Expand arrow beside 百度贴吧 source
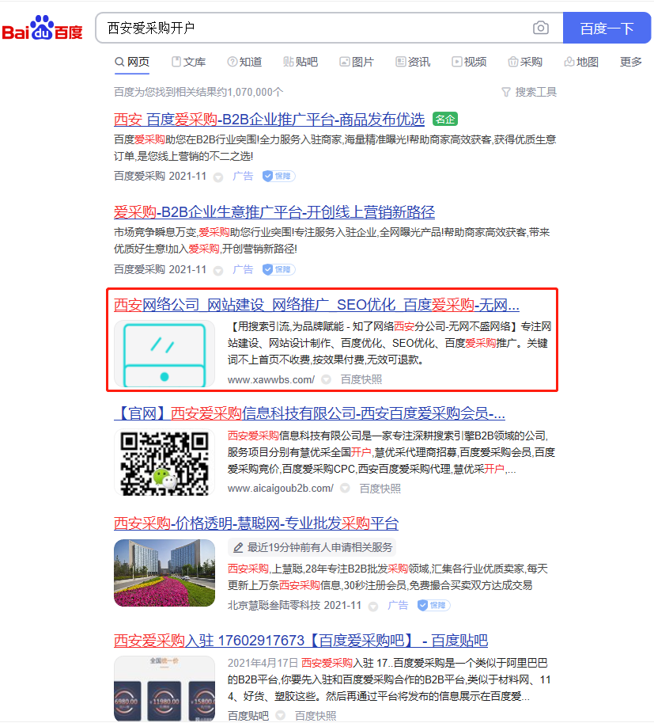 [280, 716]
